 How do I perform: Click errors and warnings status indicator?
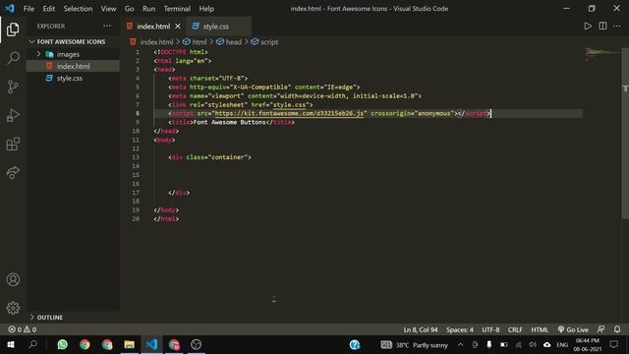point(23,329)
